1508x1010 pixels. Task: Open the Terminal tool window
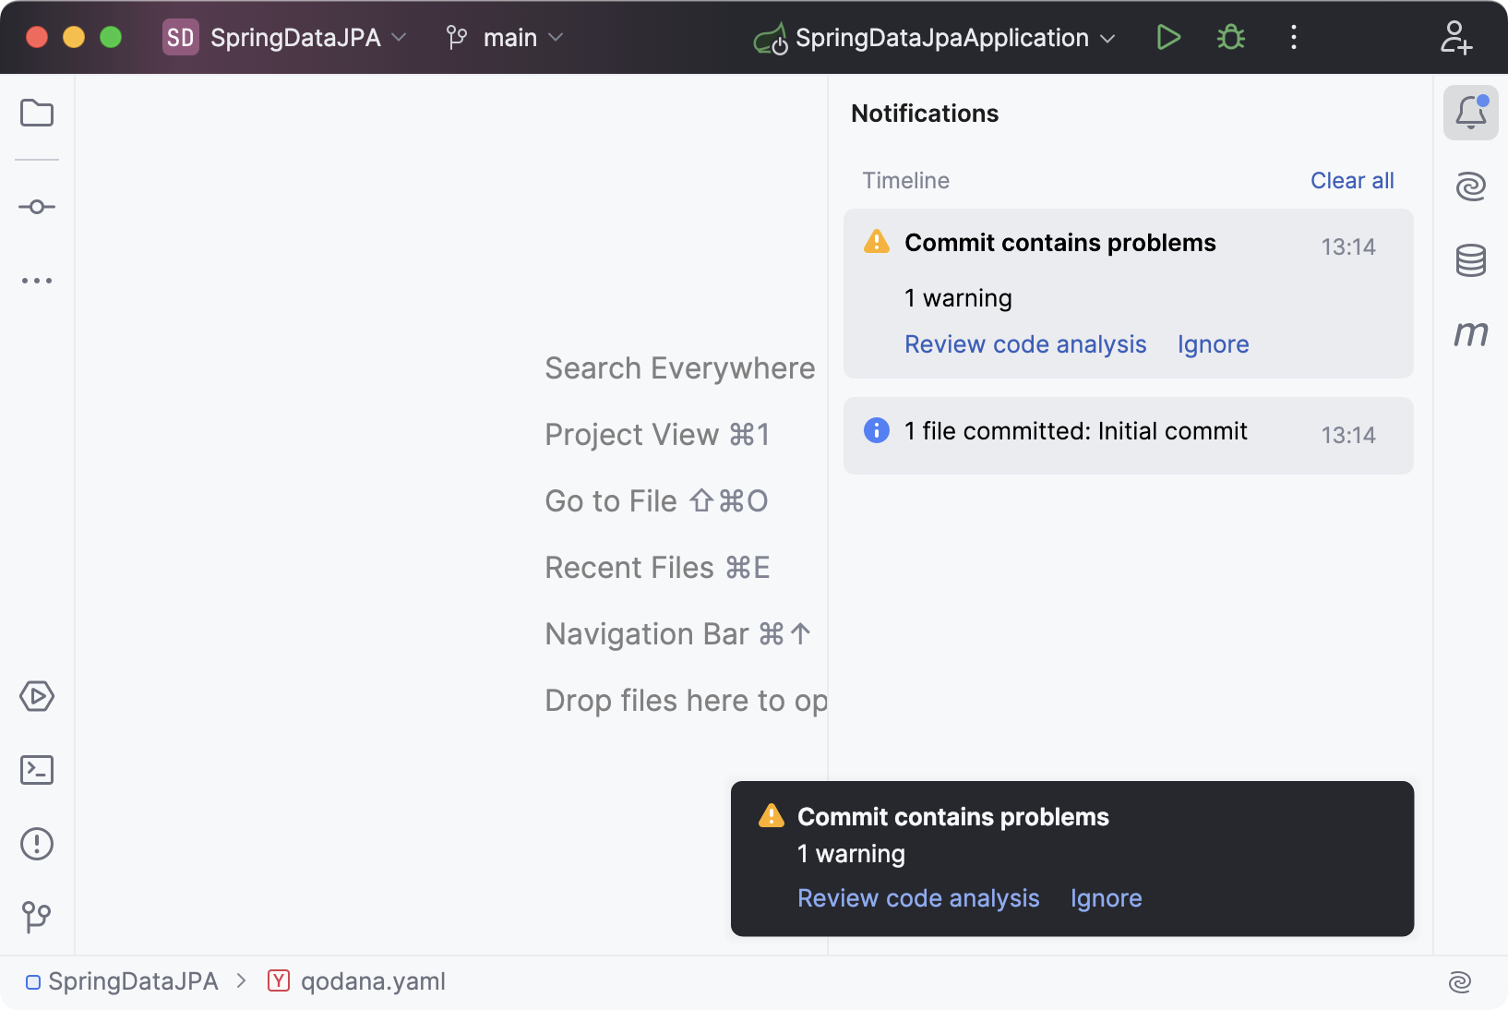click(37, 770)
